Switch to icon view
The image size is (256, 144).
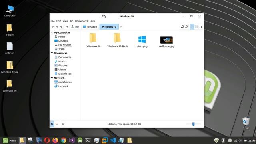coord(192,27)
